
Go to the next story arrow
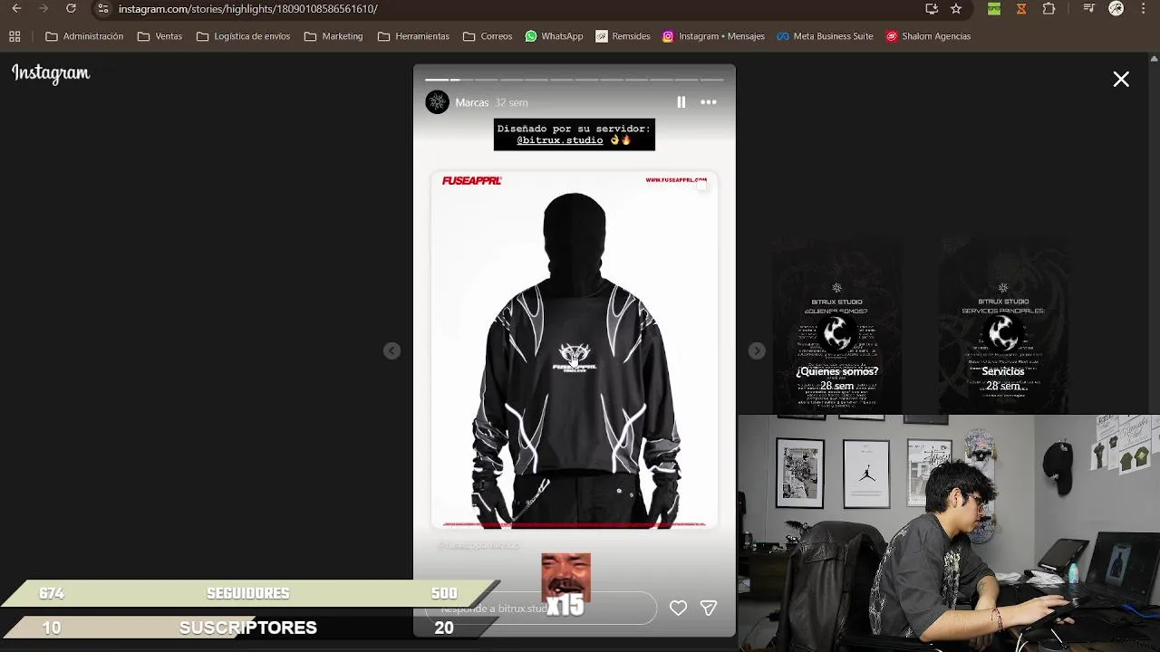[x=757, y=350]
